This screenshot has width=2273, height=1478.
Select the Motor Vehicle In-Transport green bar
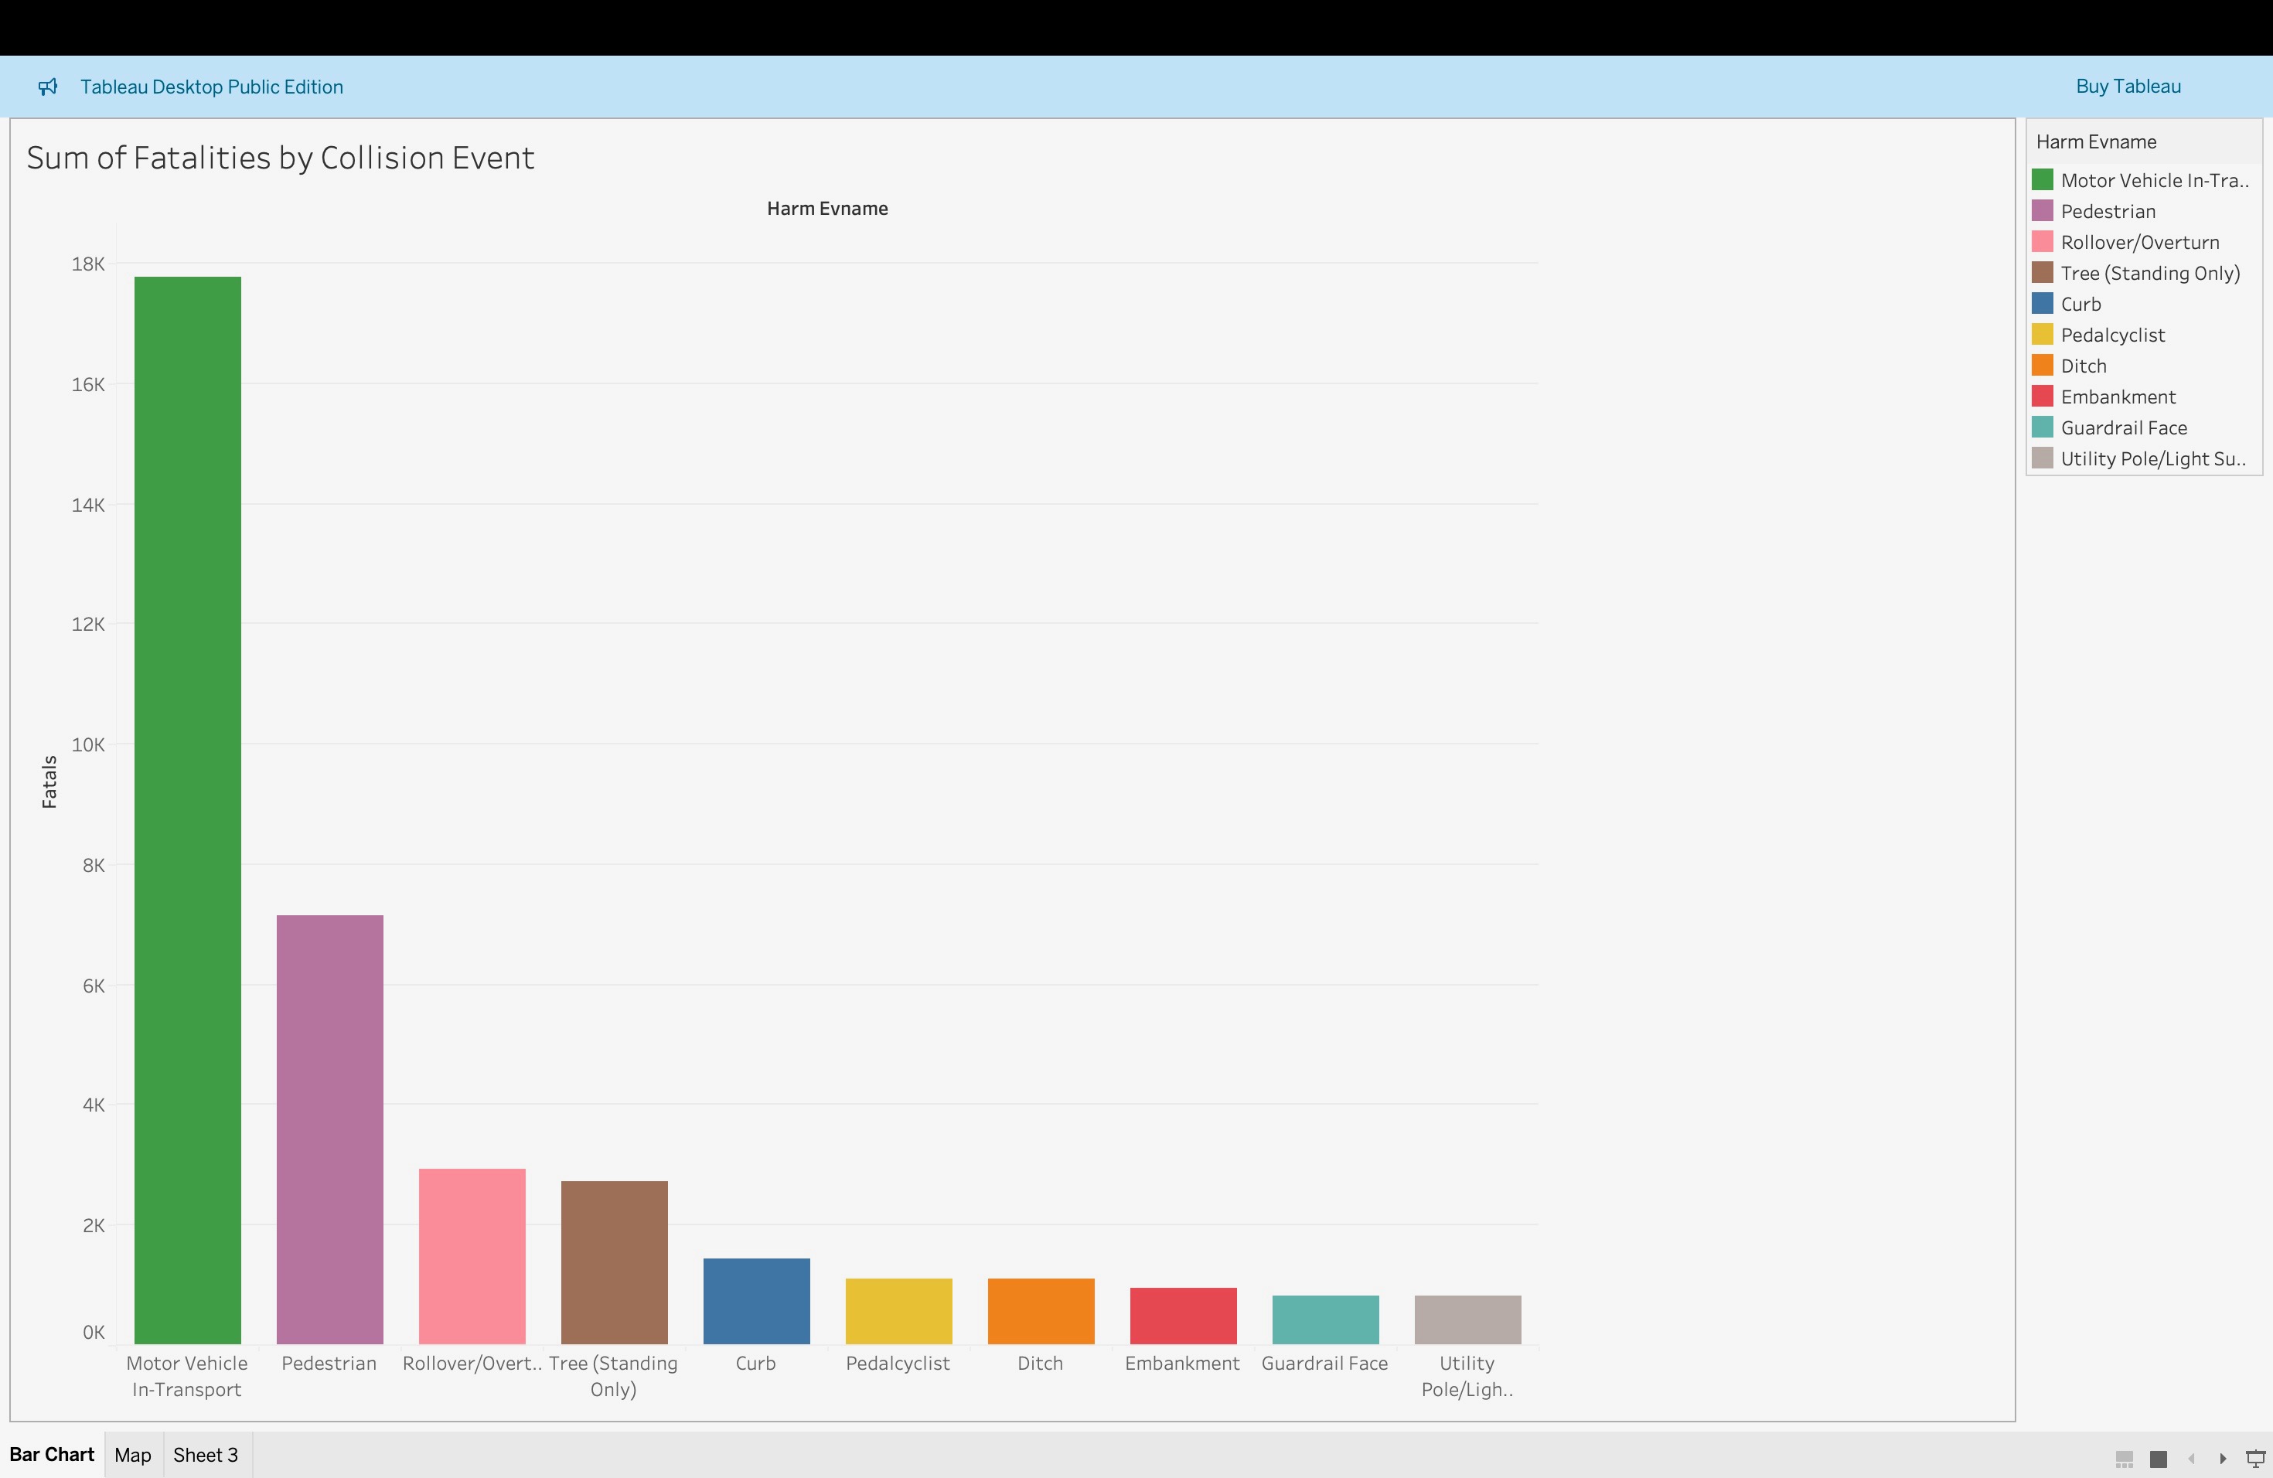click(187, 811)
